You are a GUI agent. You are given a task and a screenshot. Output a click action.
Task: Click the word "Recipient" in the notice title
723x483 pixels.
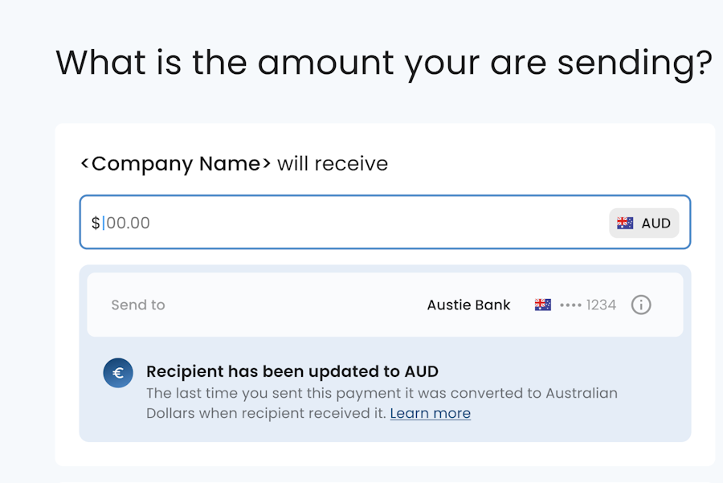click(x=184, y=372)
